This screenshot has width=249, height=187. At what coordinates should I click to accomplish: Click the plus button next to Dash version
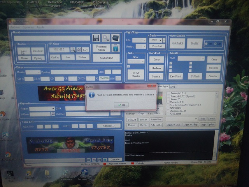coord(164,40)
